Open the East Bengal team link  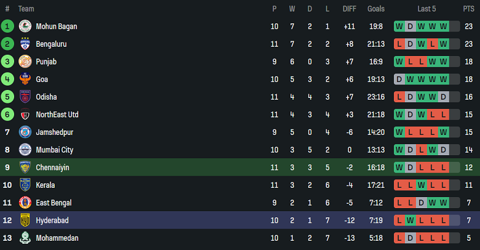tap(54, 203)
